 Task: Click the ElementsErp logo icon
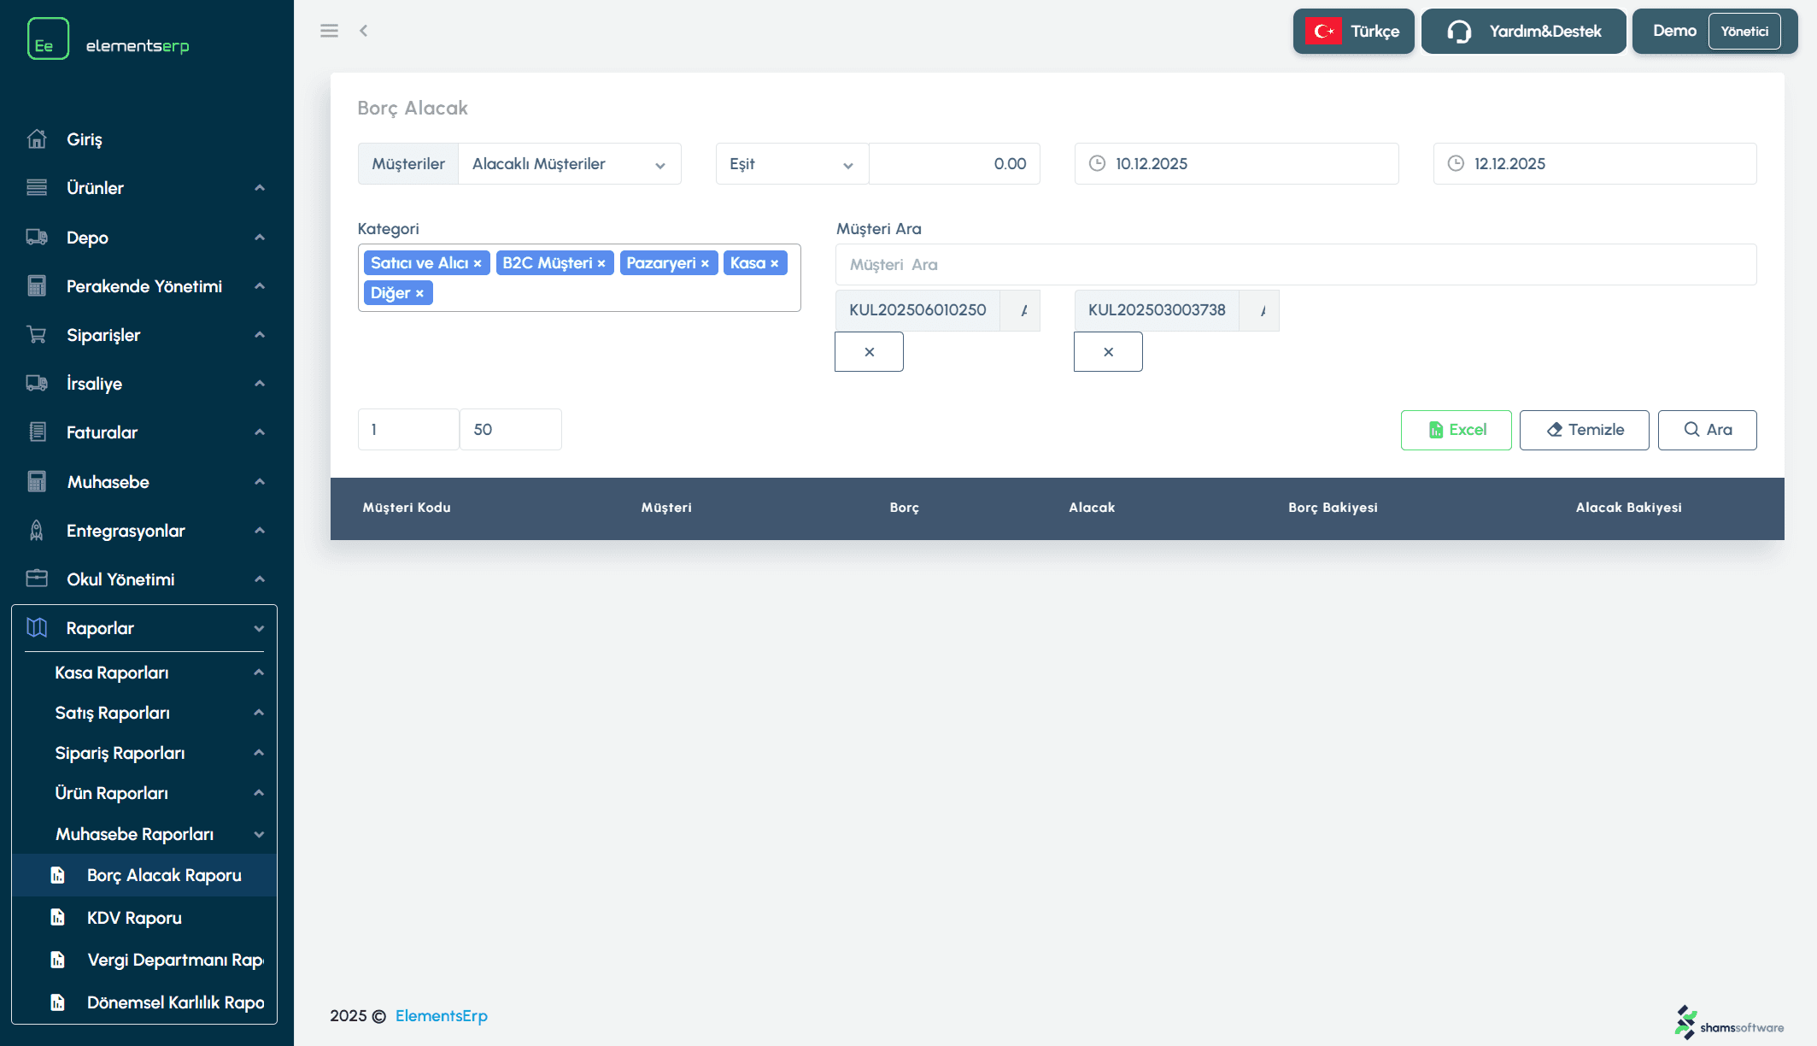click(x=48, y=39)
